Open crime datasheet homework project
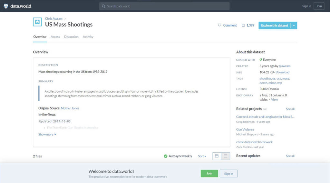The image size is (330, 183). coord(254,142)
